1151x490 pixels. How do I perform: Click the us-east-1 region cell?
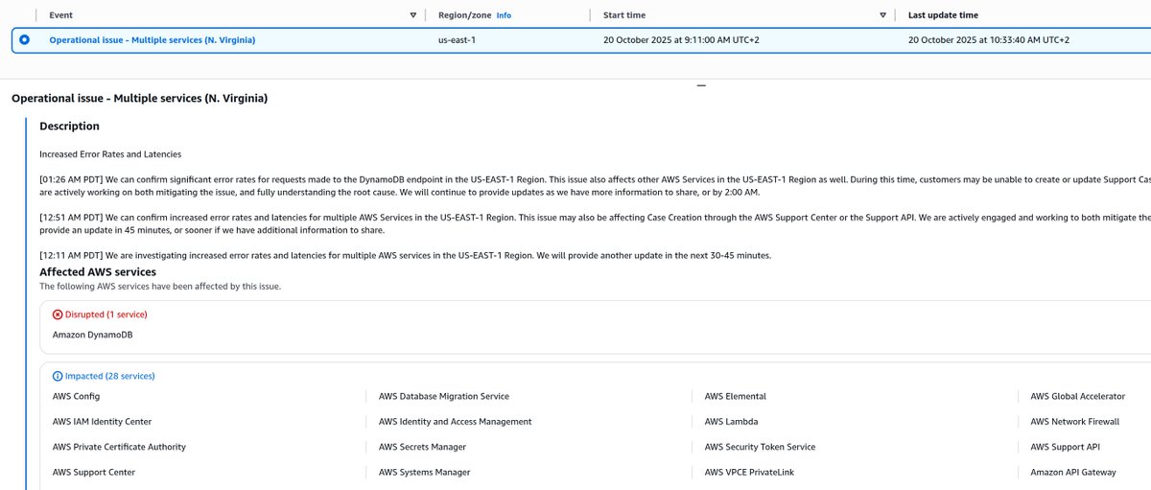(457, 40)
